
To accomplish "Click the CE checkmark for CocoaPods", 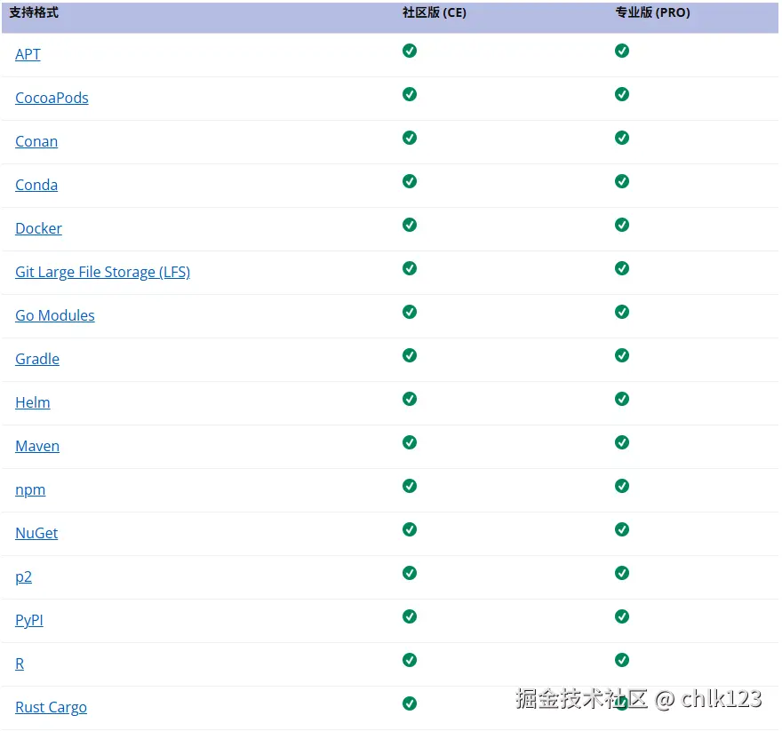I will pyautogui.click(x=410, y=94).
